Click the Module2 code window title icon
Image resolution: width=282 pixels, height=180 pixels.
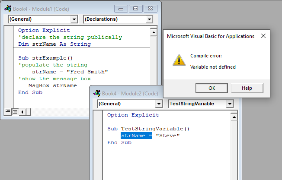click(x=97, y=93)
